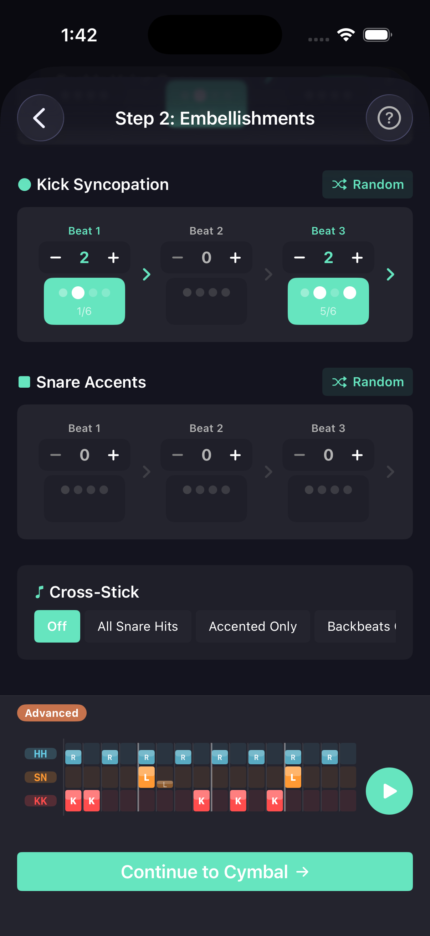The height and width of the screenshot is (936, 430).
Task: Open the help question mark icon
Action: [x=389, y=118]
